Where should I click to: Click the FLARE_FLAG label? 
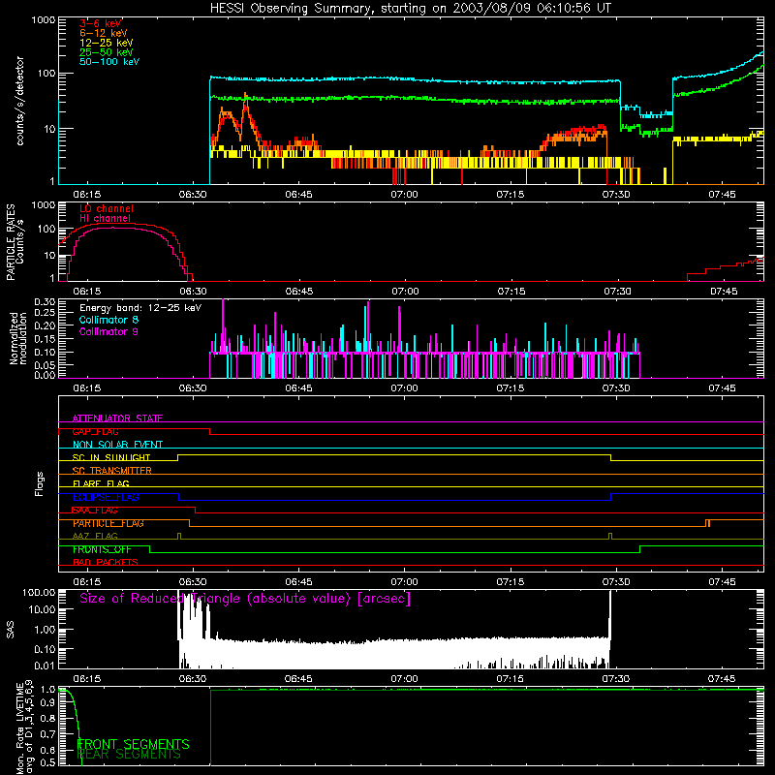[101, 483]
